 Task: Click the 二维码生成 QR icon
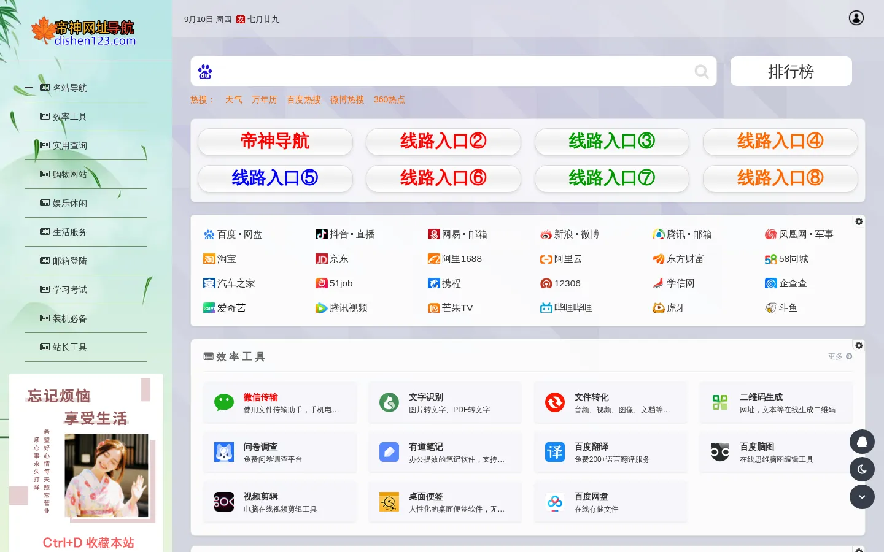(x=720, y=402)
